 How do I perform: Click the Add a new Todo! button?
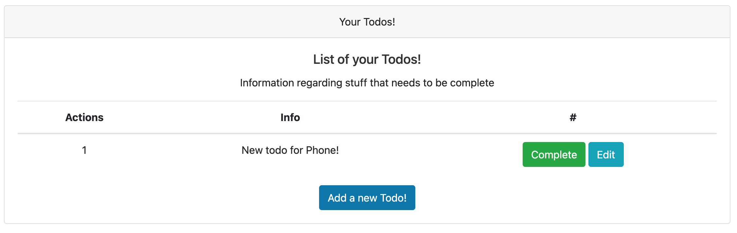pyautogui.click(x=367, y=198)
